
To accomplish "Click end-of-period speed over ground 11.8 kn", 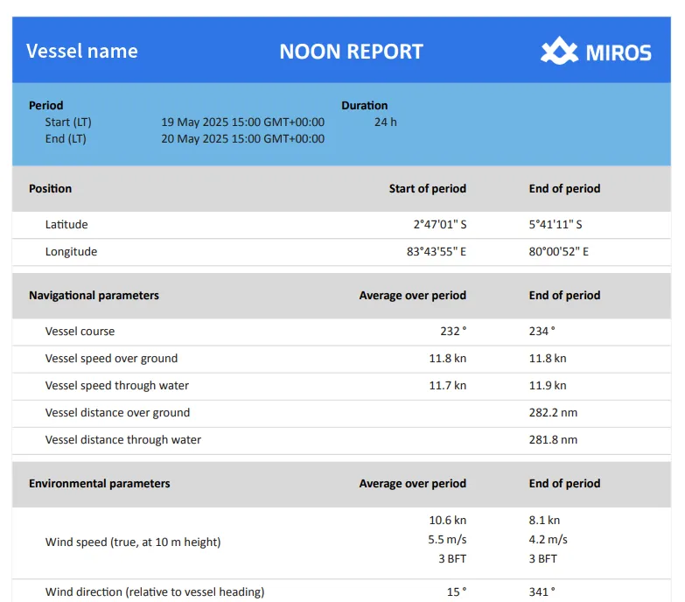I will pos(548,358).
